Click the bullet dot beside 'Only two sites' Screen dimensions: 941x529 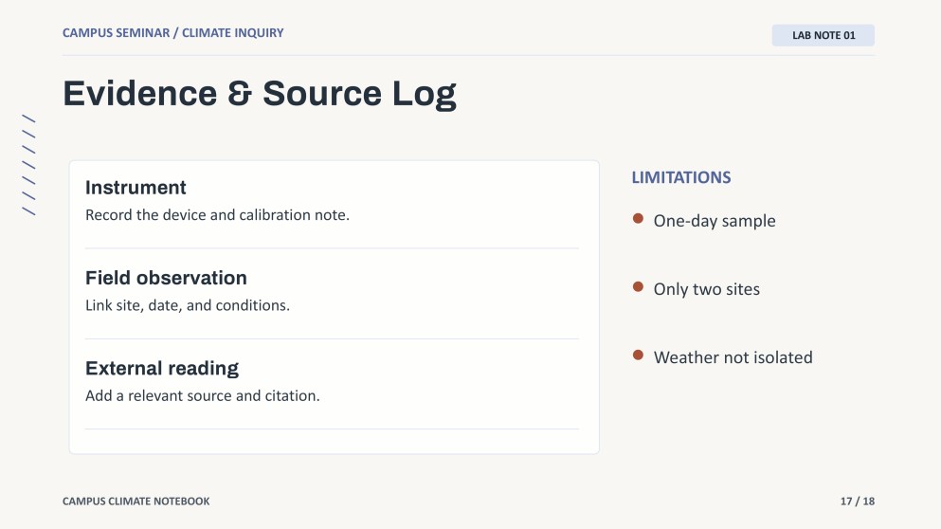click(638, 287)
